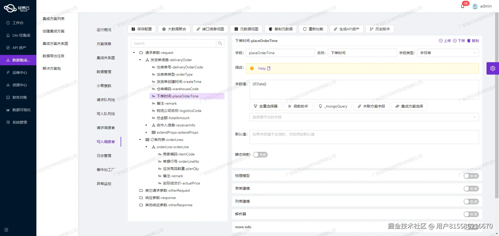The image size is (499, 236).
Task: Open the 数据可视化 sidebar section
Action: coord(18,110)
